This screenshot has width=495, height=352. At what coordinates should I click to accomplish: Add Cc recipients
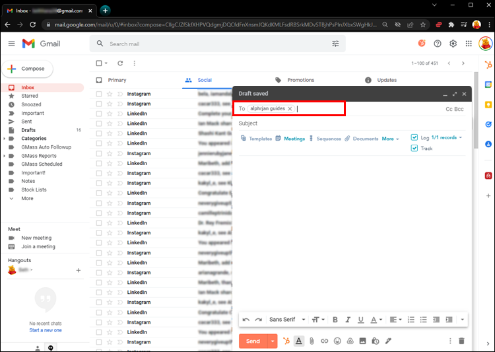[449, 109]
